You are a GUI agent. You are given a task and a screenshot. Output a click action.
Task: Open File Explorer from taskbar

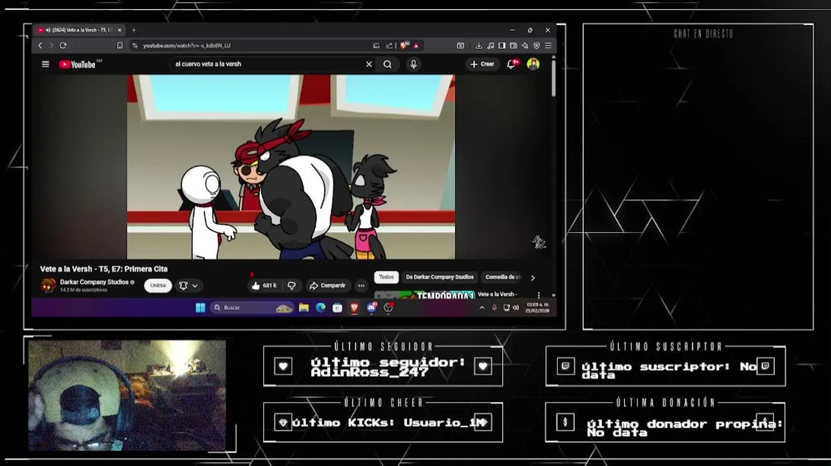coord(304,308)
